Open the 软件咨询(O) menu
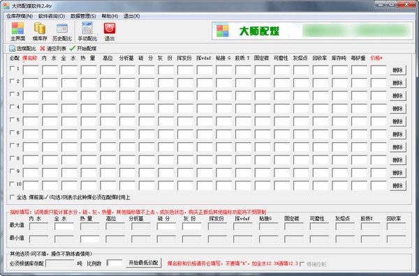The height and width of the screenshot is (276, 419). click(52, 16)
